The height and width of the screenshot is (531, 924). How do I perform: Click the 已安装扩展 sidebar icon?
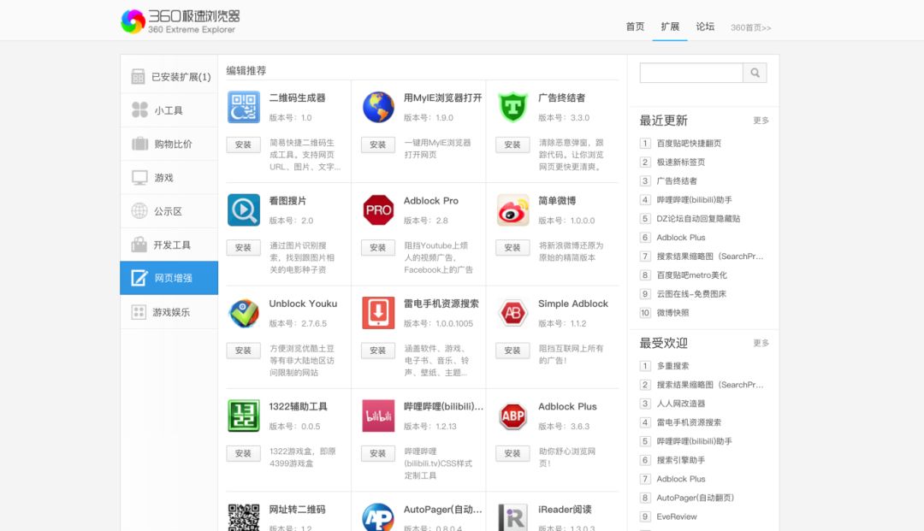click(138, 77)
